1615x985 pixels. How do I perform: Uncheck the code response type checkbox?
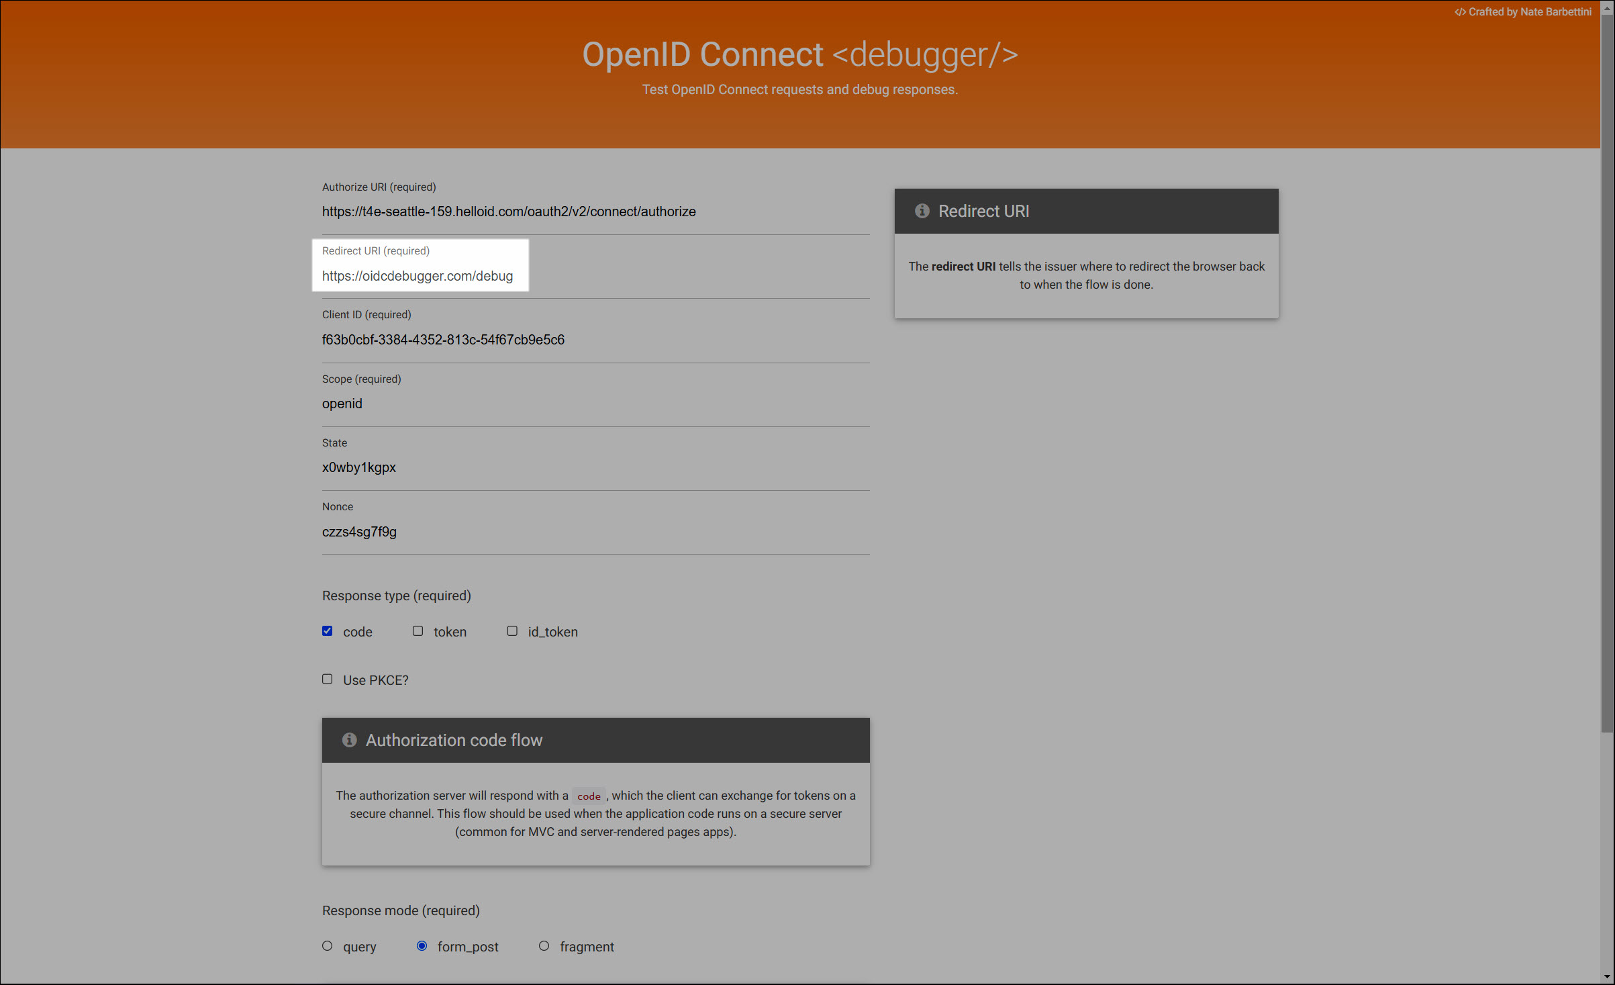328,631
